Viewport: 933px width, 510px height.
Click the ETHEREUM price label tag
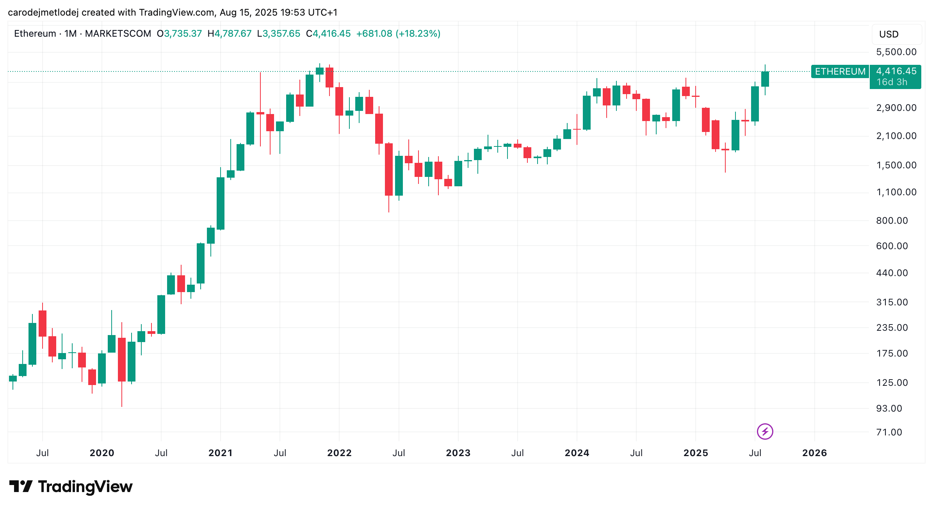pos(840,71)
